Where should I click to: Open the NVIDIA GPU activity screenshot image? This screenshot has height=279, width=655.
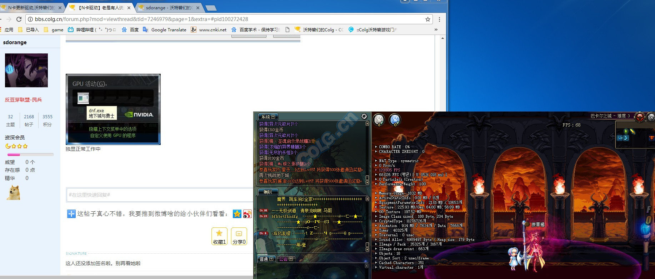[x=113, y=109]
